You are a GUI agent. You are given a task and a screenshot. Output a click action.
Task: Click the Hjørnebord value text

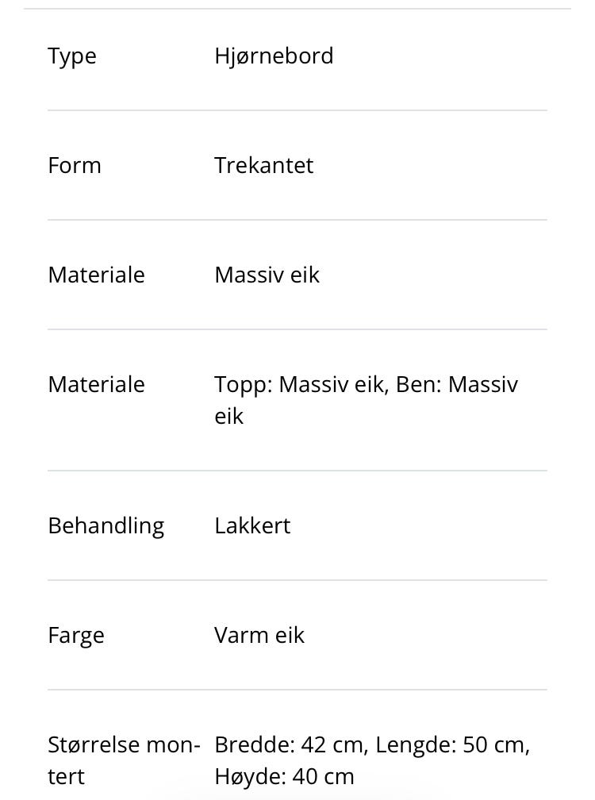click(x=274, y=56)
